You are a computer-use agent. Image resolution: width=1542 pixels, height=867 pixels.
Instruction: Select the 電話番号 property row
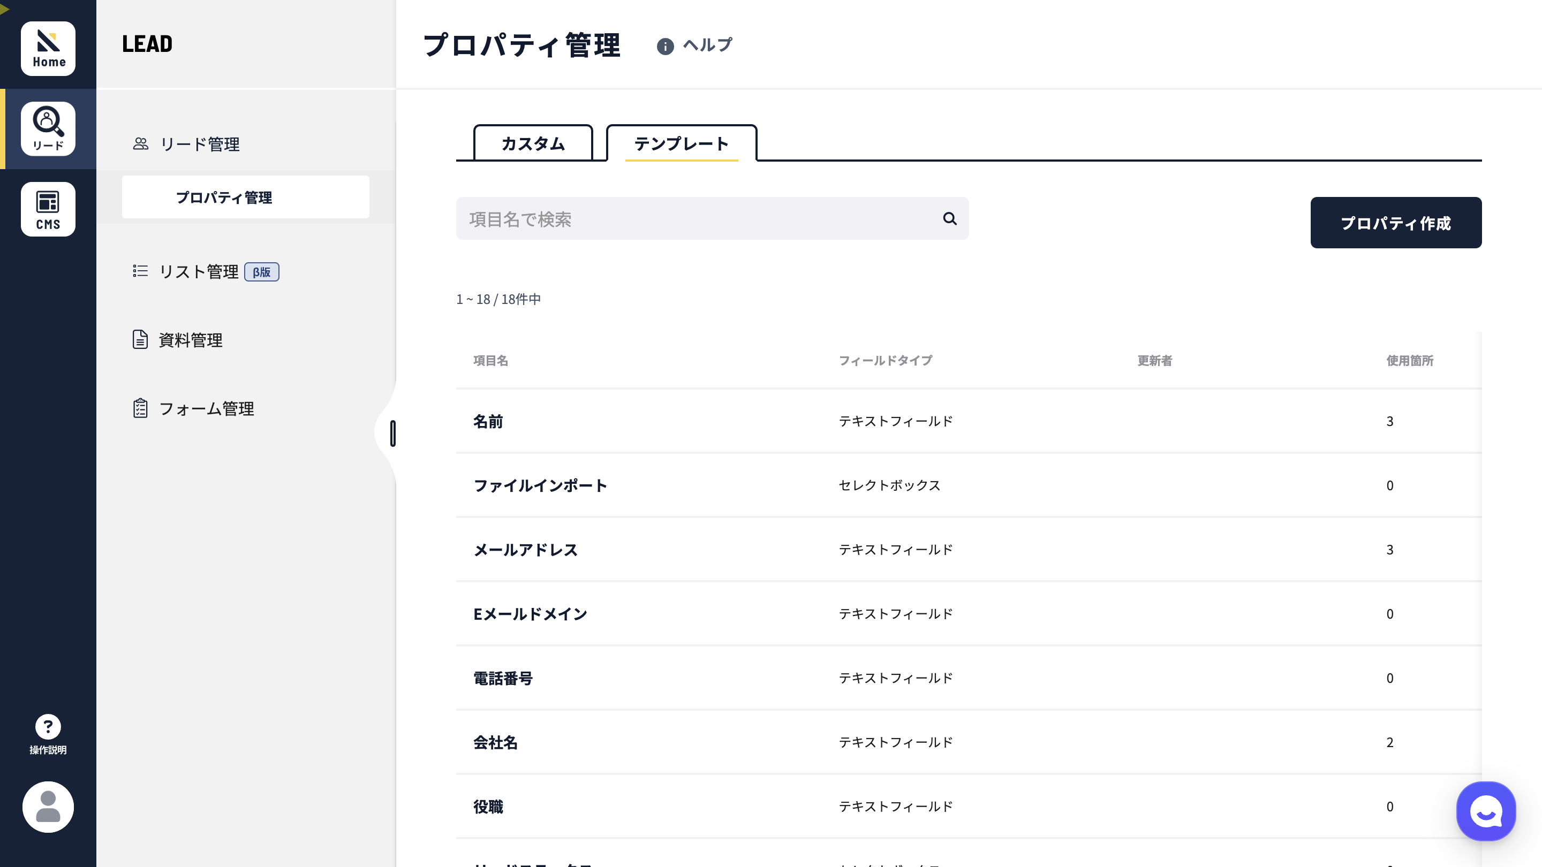969,678
